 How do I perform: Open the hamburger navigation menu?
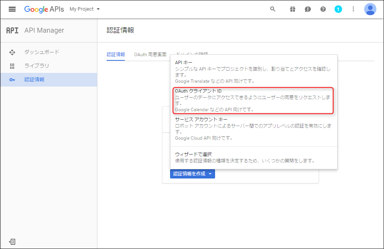[x=12, y=9]
